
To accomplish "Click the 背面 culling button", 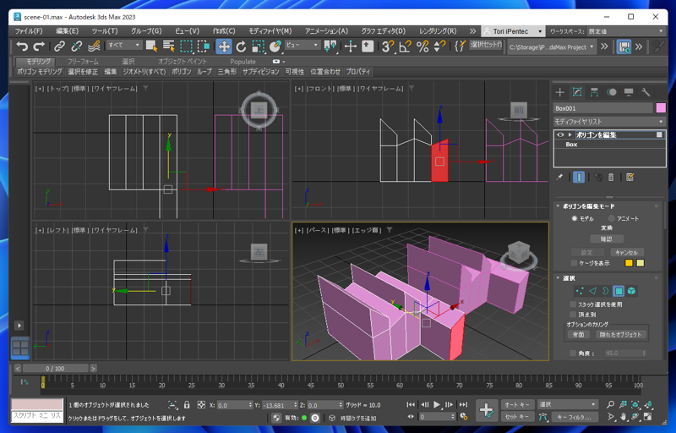I will pos(578,334).
